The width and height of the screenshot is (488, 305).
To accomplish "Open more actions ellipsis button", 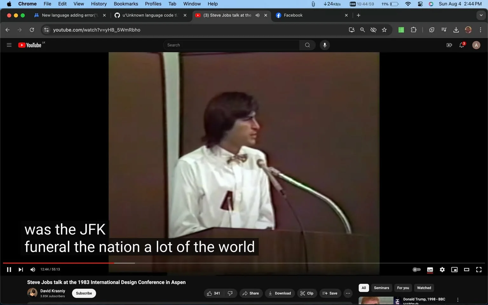I will (x=348, y=293).
